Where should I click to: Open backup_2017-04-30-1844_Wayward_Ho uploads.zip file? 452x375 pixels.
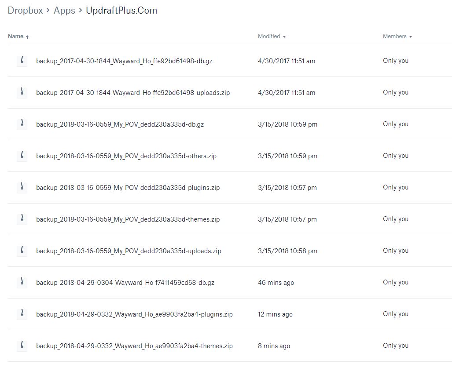tap(133, 93)
